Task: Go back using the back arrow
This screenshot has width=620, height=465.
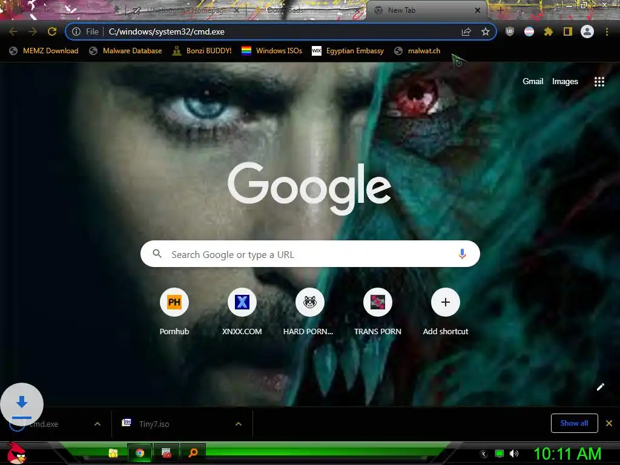Action: pyautogui.click(x=13, y=31)
